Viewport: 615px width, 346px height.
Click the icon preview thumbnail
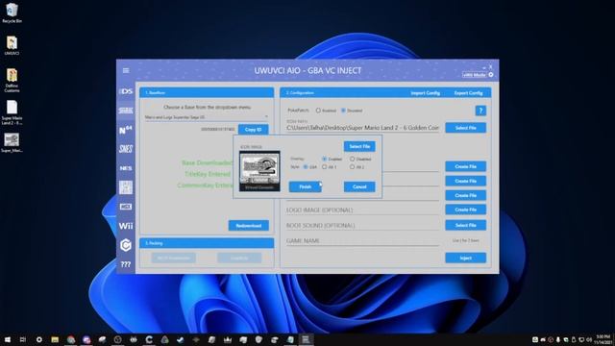tap(259, 171)
